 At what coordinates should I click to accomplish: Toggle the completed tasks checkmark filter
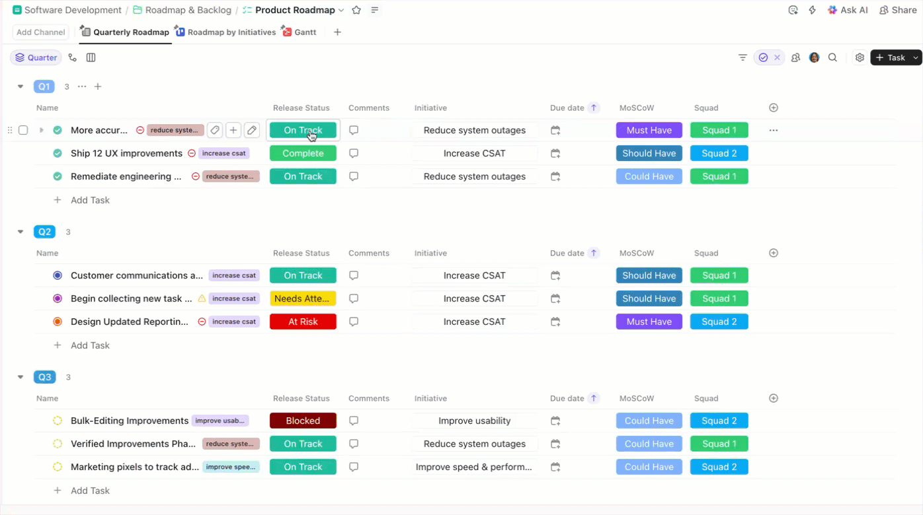763,57
